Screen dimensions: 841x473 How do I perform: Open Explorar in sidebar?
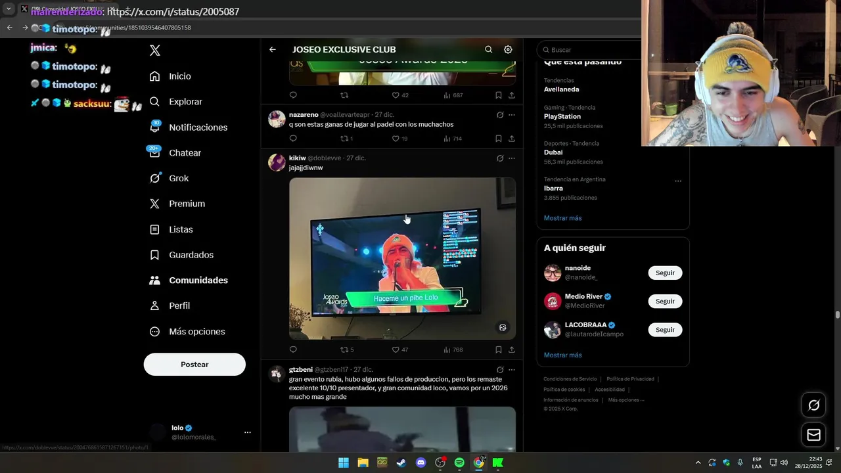[x=175, y=102]
